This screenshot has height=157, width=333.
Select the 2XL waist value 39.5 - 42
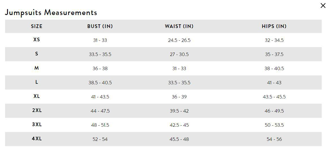(x=179, y=111)
